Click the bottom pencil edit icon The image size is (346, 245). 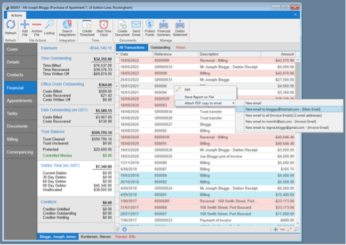pos(289,229)
